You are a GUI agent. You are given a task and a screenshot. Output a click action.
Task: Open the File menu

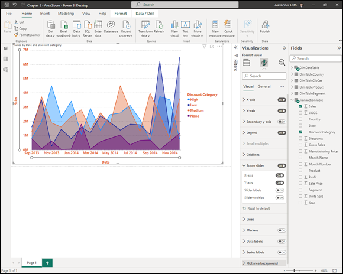click(9, 14)
